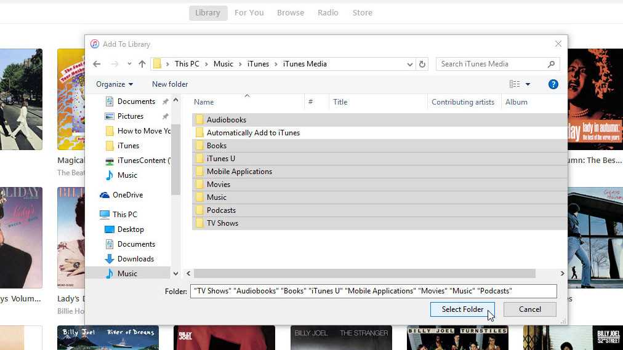Click the sidebar scroll up arrow
Image resolution: width=623 pixels, height=350 pixels.
(175, 100)
